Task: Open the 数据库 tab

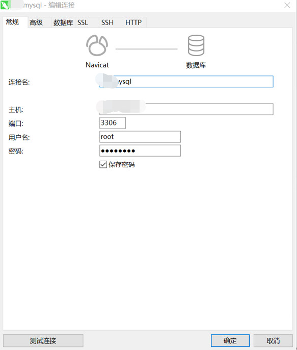Action: tap(63, 22)
